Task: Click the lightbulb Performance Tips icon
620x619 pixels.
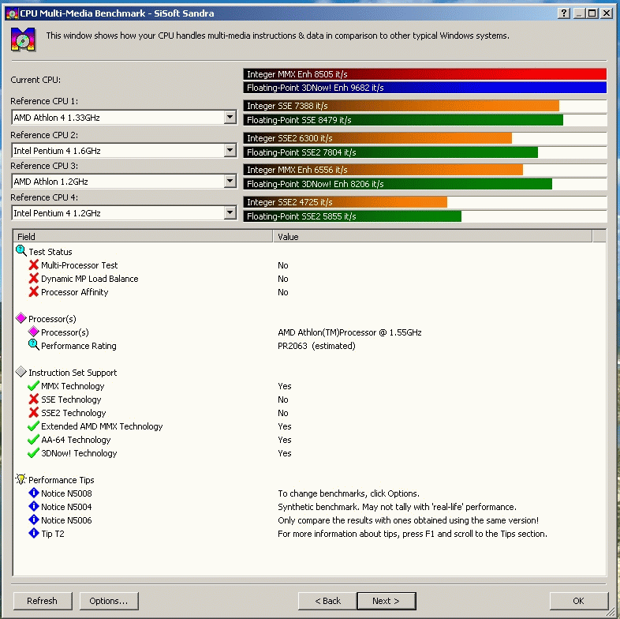Action: click(21, 479)
